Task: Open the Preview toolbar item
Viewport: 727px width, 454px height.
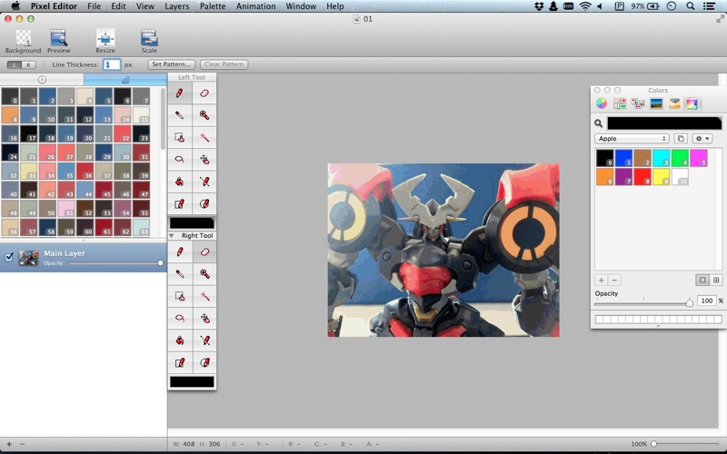Action: click(59, 41)
